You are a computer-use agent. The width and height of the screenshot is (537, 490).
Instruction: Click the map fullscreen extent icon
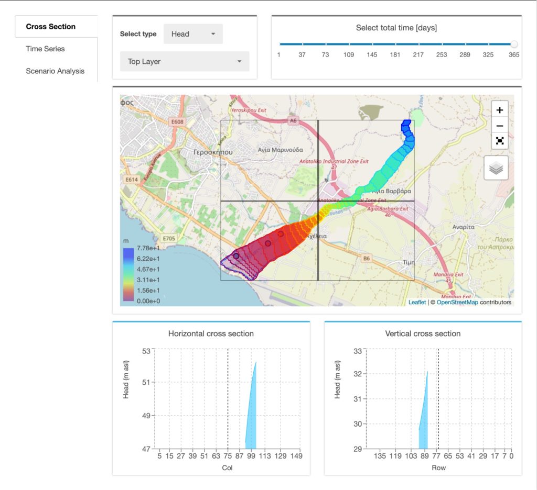500,141
